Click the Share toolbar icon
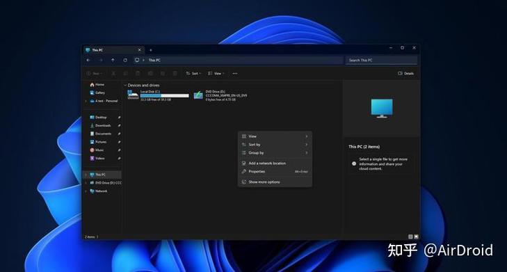Viewport: 507px width, 272px height. (x=163, y=74)
